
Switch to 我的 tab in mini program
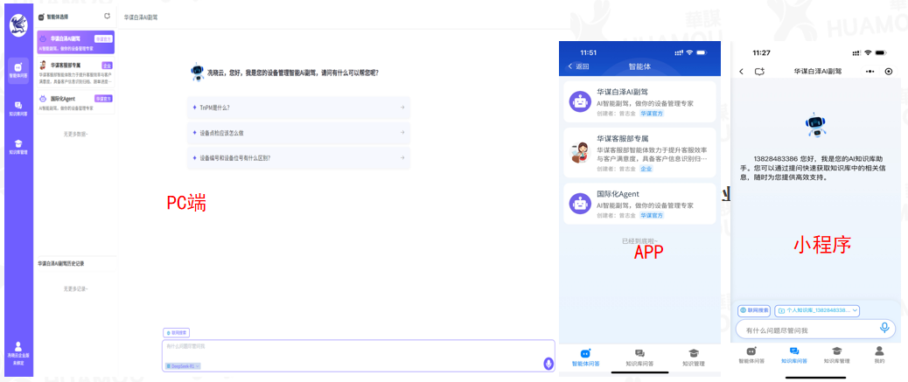point(880,355)
